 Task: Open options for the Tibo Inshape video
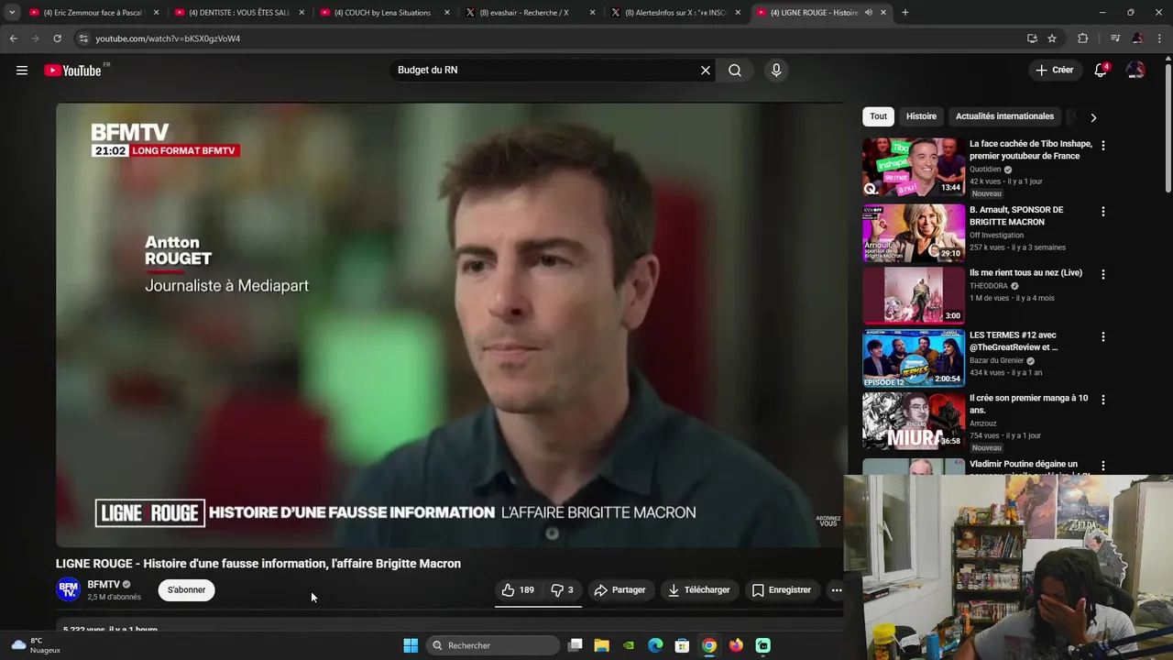click(1102, 146)
